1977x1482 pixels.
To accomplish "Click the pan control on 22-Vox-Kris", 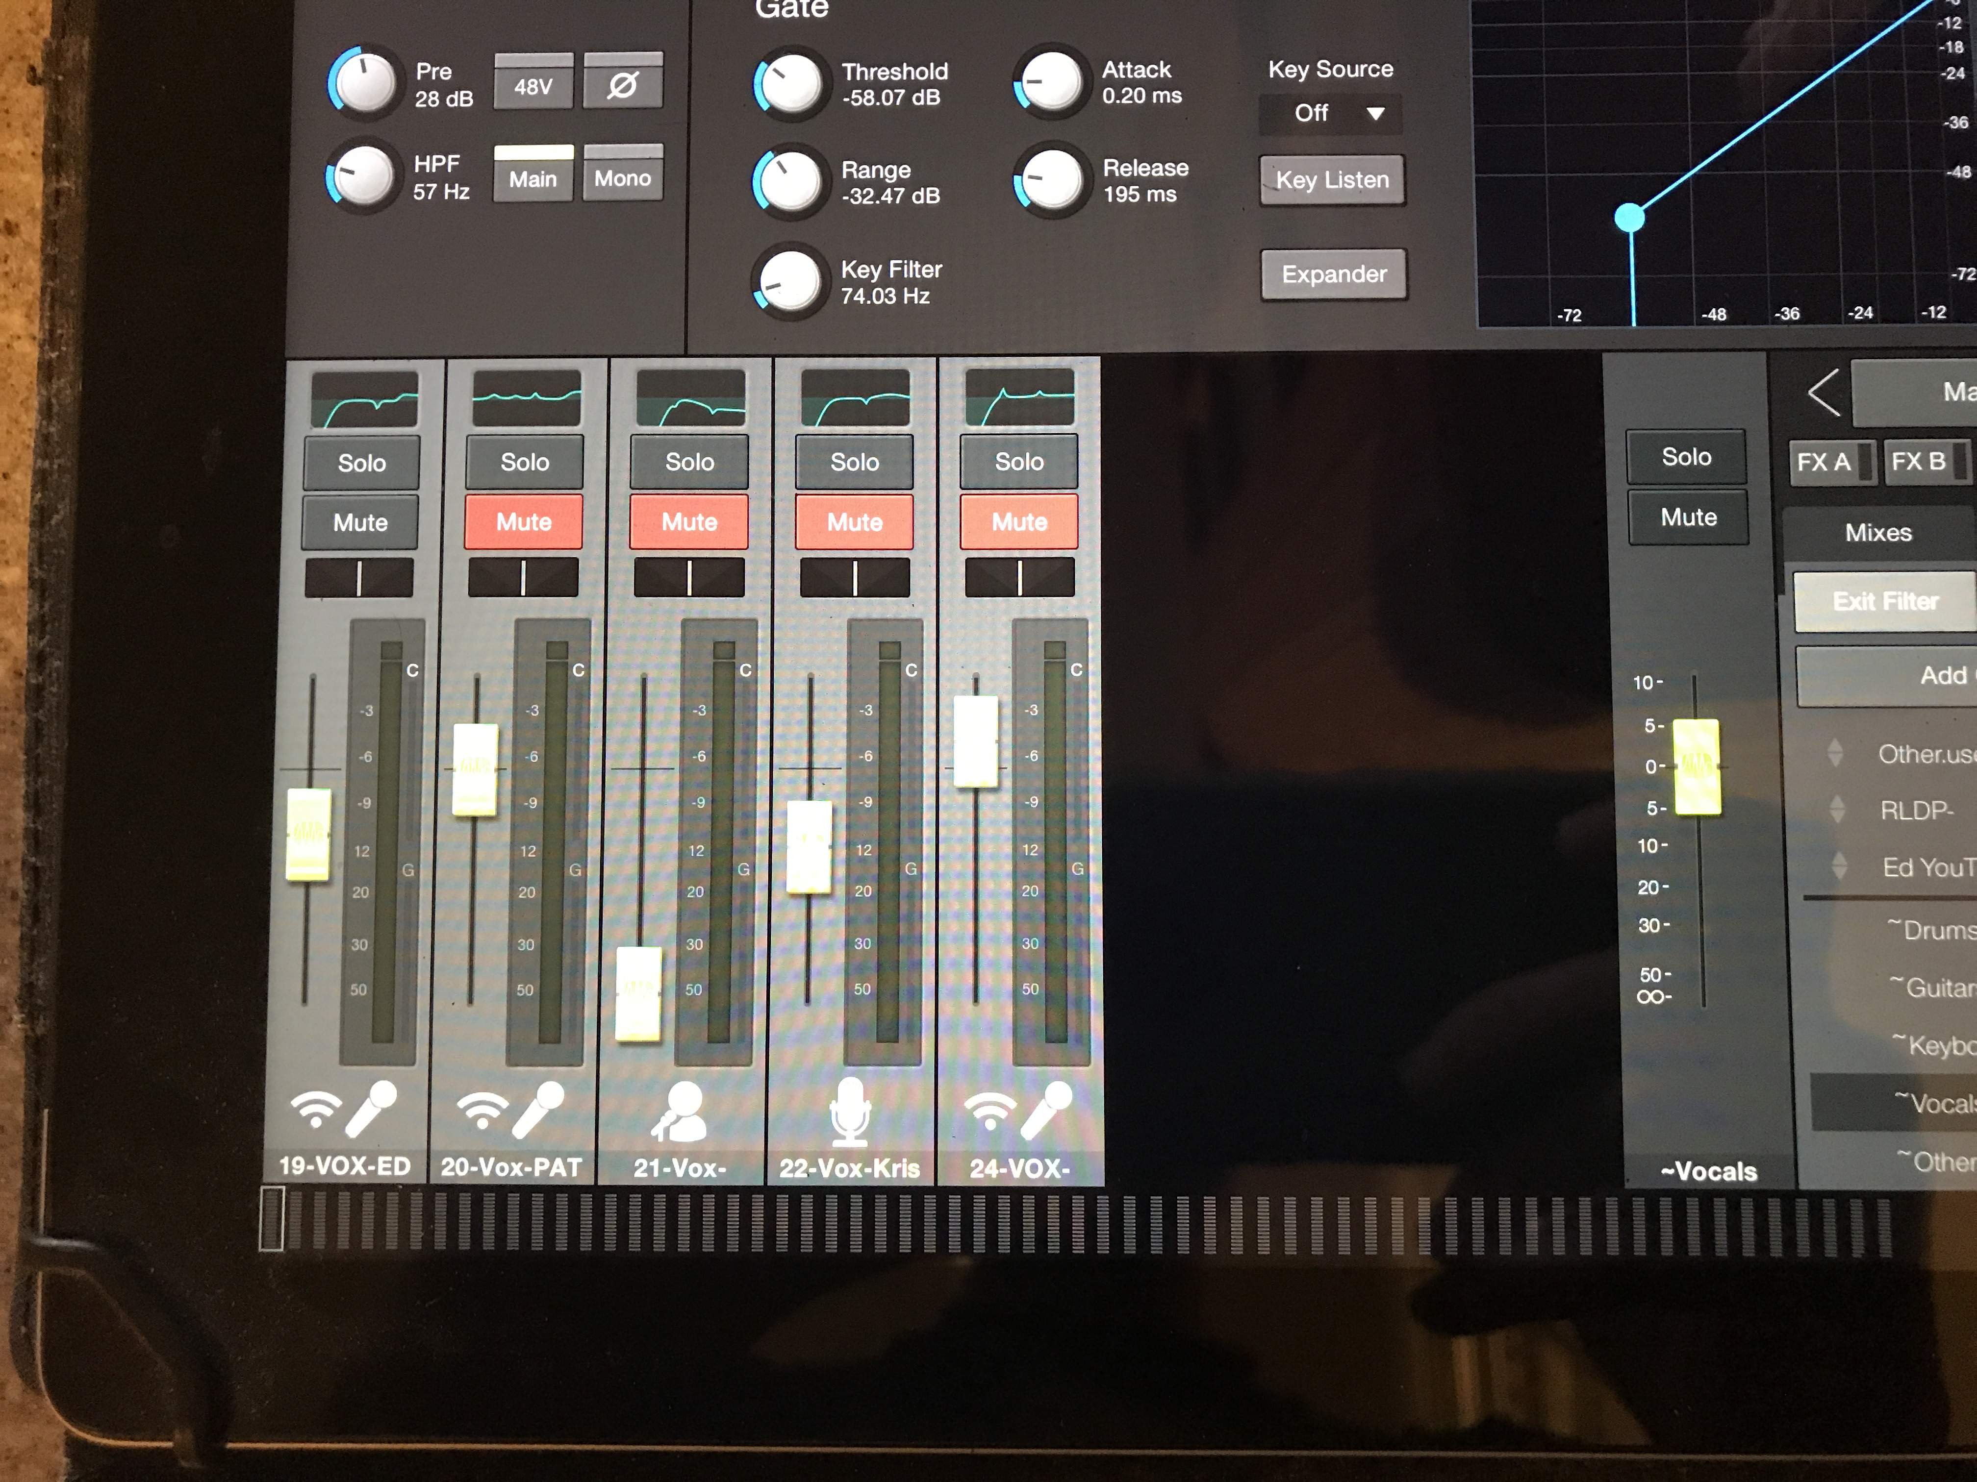I will [855, 577].
